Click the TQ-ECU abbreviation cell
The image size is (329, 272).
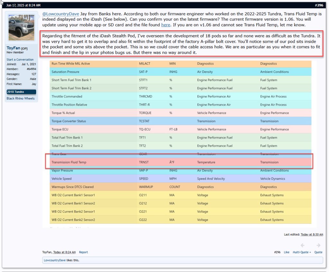(145, 129)
